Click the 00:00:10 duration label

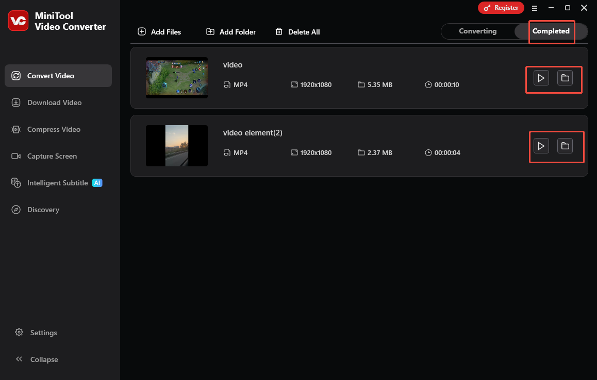click(446, 85)
